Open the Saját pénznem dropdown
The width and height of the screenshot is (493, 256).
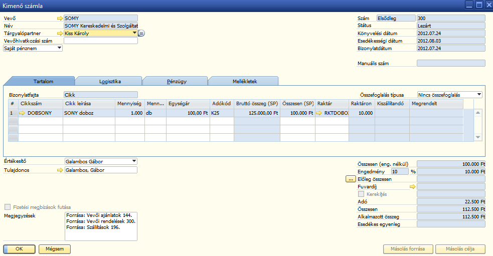[59, 48]
